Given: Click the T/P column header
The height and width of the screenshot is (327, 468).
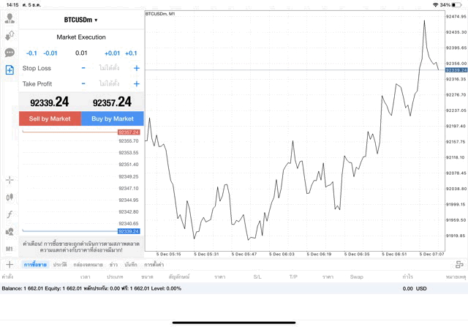Looking at the screenshot, I should tap(293, 277).
